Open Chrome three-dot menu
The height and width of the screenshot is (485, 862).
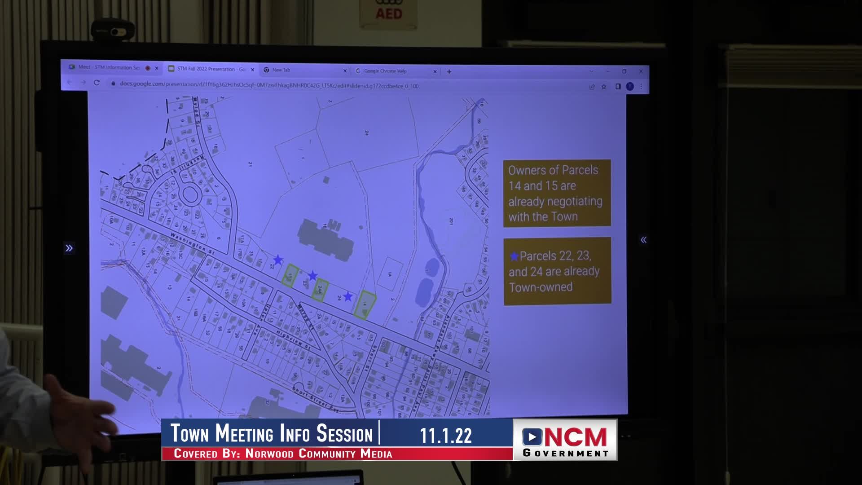641,86
